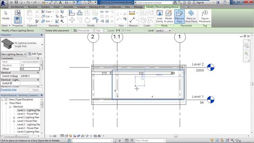The image size is (254, 143).
Task: Open the Help question mark icon
Action: click(x=225, y=2)
